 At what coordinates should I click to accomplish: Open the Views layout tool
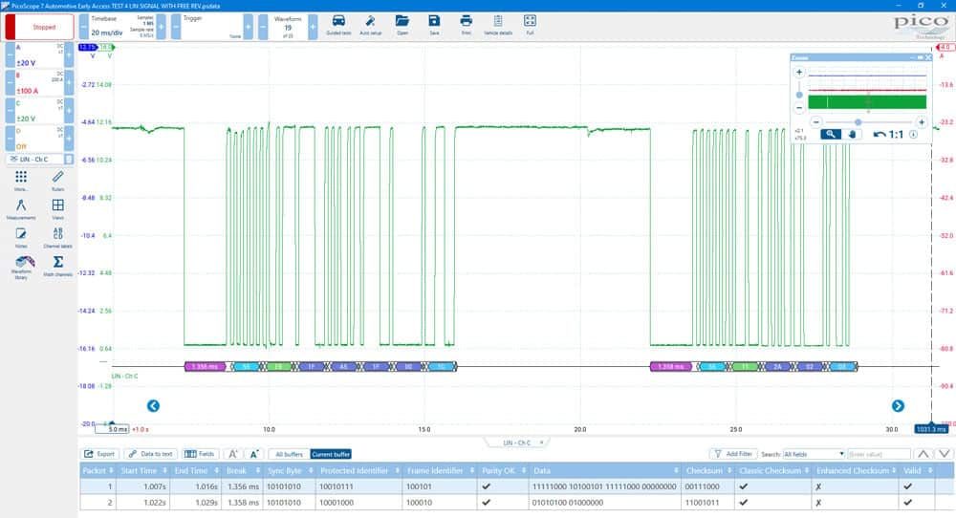[x=58, y=209]
